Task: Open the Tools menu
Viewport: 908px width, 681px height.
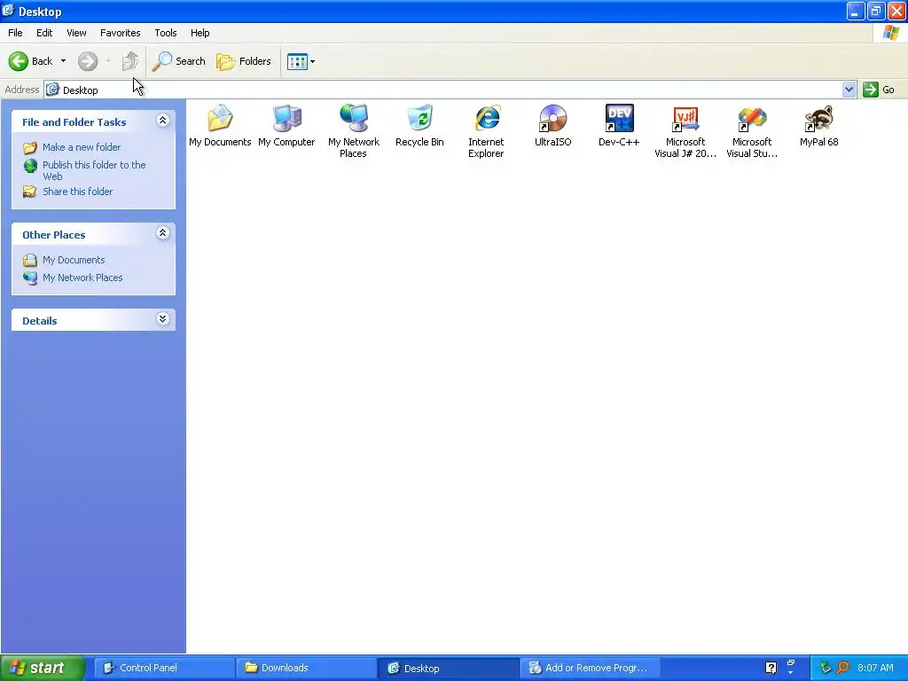Action: pyautogui.click(x=166, y=33)
